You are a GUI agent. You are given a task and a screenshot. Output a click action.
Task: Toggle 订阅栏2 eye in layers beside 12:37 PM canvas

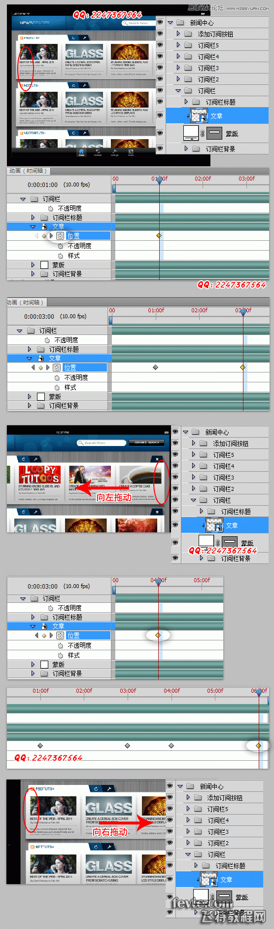175,489
